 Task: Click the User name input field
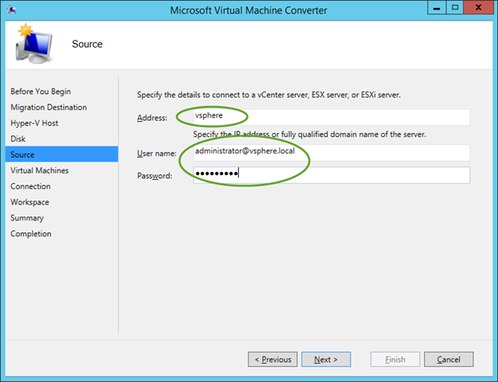[x=331, y=152]
